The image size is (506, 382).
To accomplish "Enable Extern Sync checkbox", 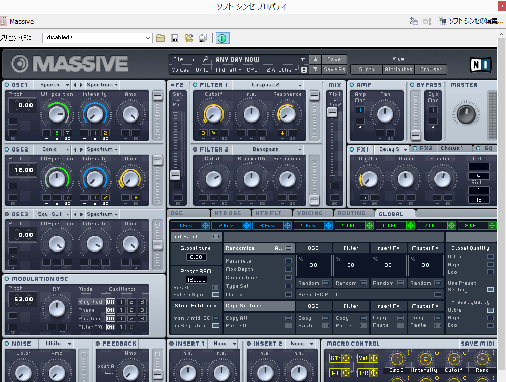I will 216,295.
